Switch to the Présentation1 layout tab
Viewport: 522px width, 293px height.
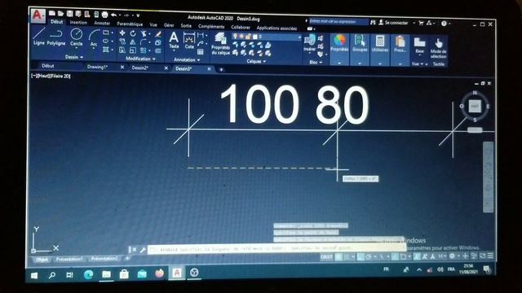(69, 259)
